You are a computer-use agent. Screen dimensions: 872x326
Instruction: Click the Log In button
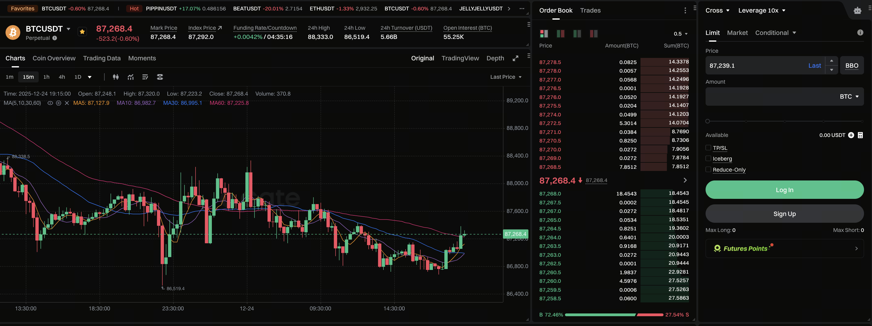pyautogui.click(x=784, y=190)
